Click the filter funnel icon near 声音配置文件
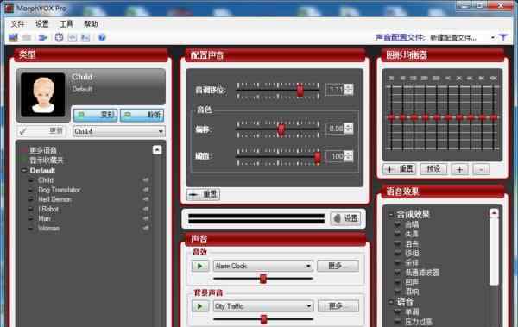 click(x=502, y=37)
